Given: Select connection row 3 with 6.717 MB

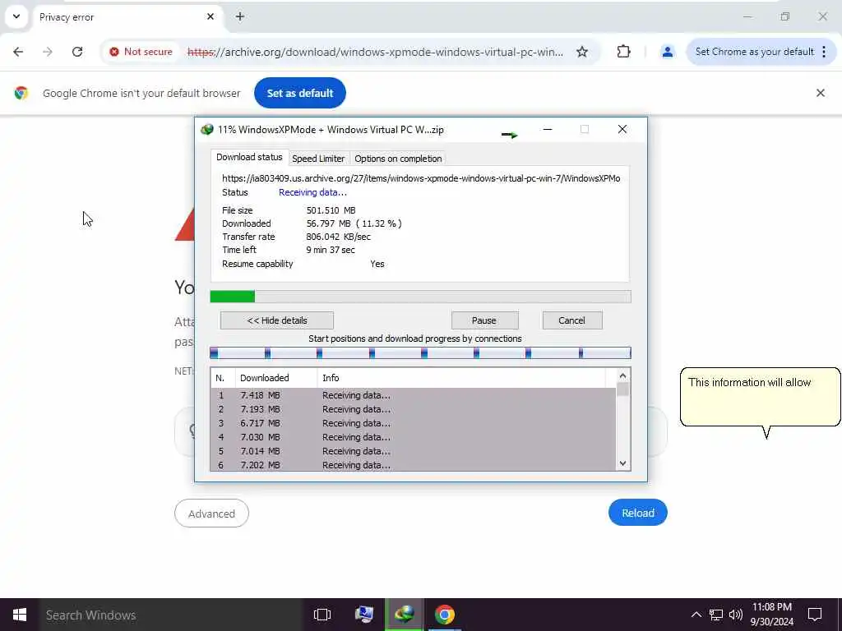Looking at the screenshot, I should point(413,423).
